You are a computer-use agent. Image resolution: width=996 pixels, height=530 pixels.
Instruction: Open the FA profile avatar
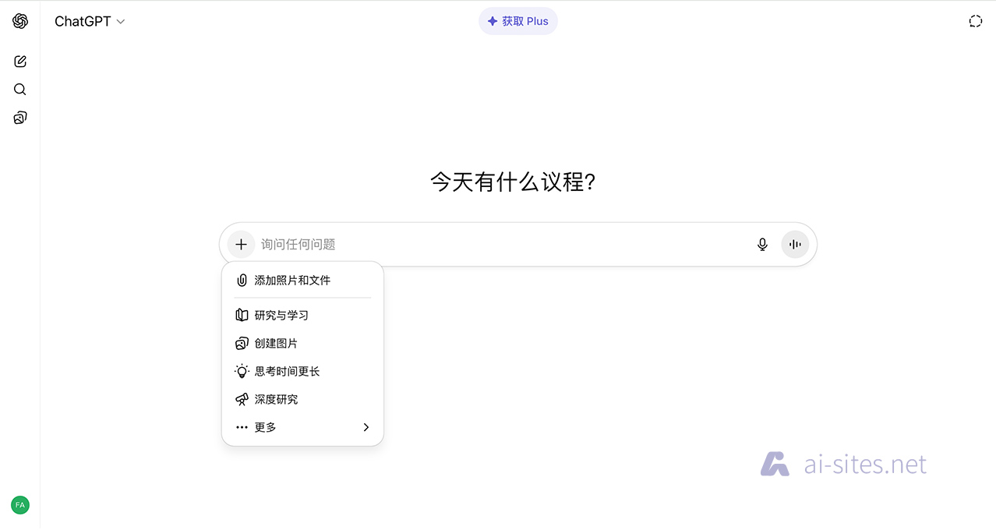20,505
